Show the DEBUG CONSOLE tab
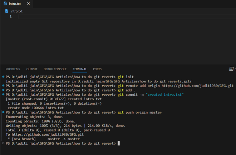 click(x=55, y=69)
